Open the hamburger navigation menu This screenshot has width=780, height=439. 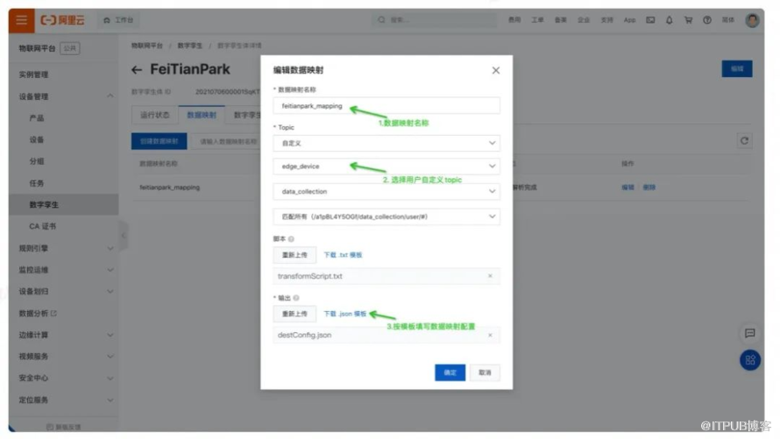coord(21,20)
